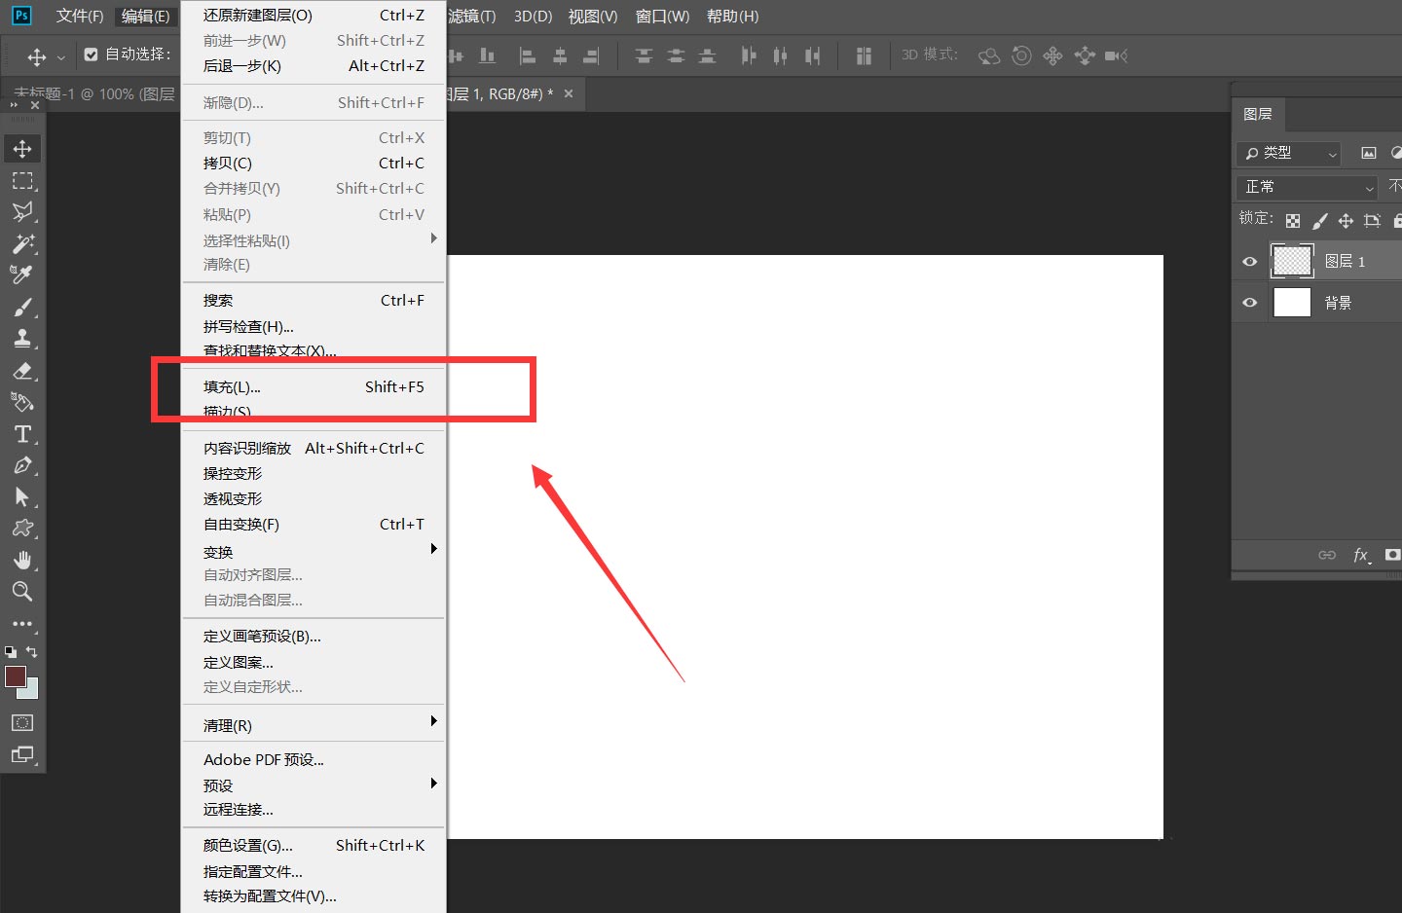The image size is (1402, 913).
Task: Click the background color swatch
Action: coord(31,691)
